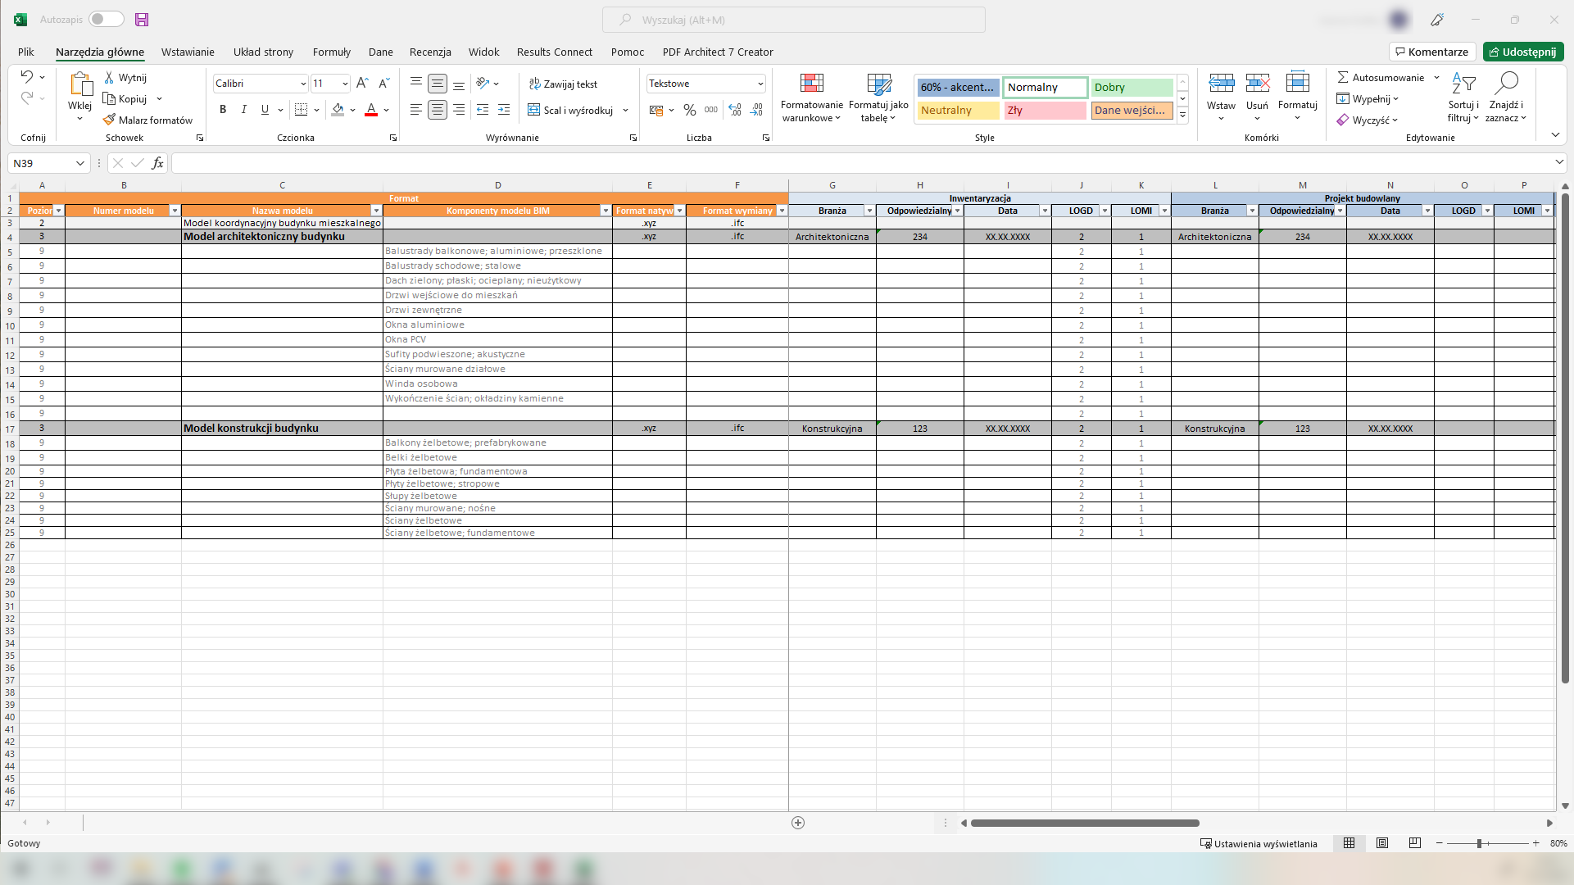
Task: Switch to page layout view in the status bar
Action: 1382,843
